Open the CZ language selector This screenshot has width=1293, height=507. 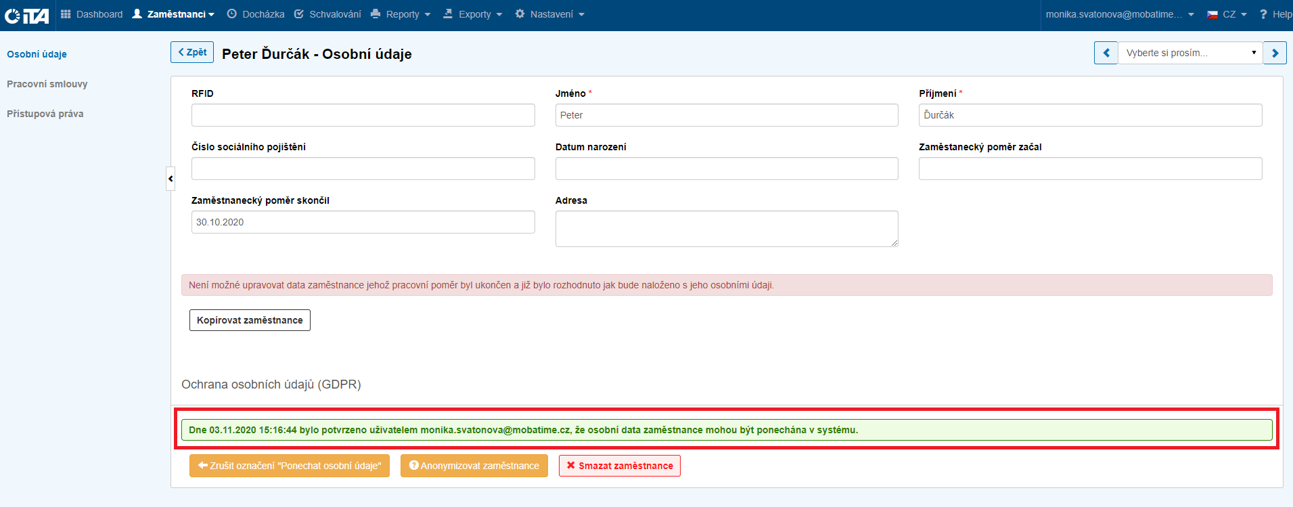(x=1227, y=14)
